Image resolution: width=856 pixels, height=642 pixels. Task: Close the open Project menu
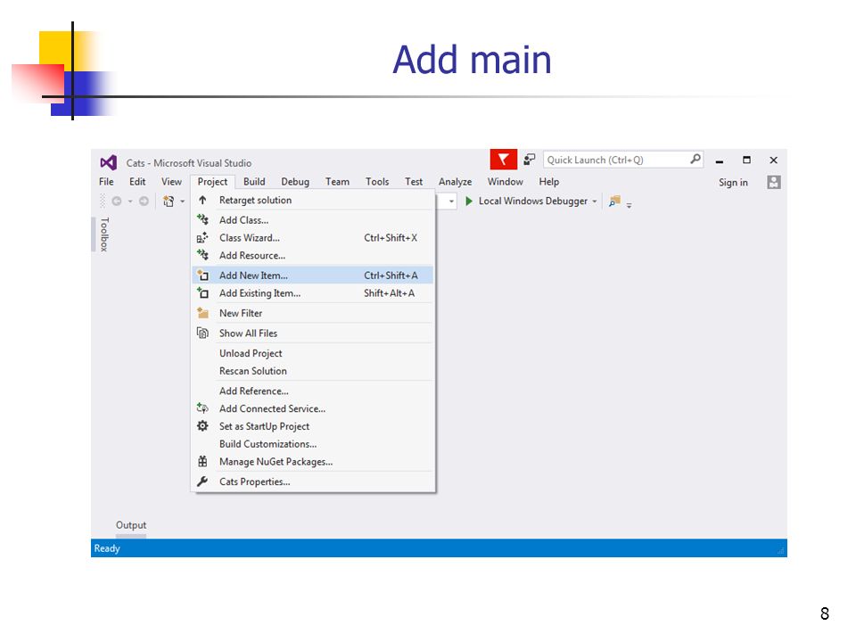tap(212, 182)
